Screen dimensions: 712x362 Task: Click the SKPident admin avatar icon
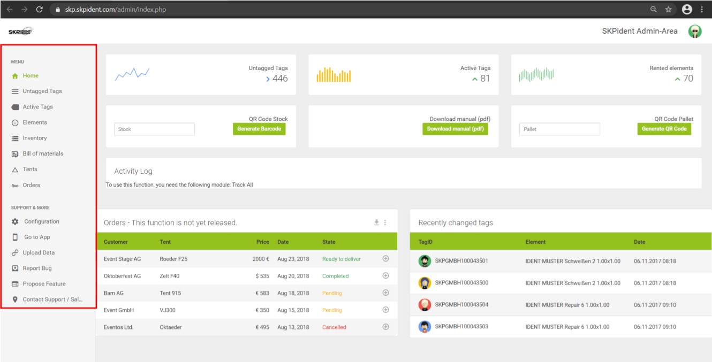tap(696, 30)
